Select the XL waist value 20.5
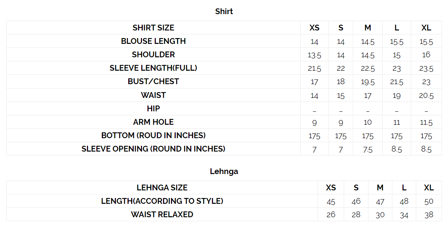Screen dimensions: 447x231 tap(426, 96)
